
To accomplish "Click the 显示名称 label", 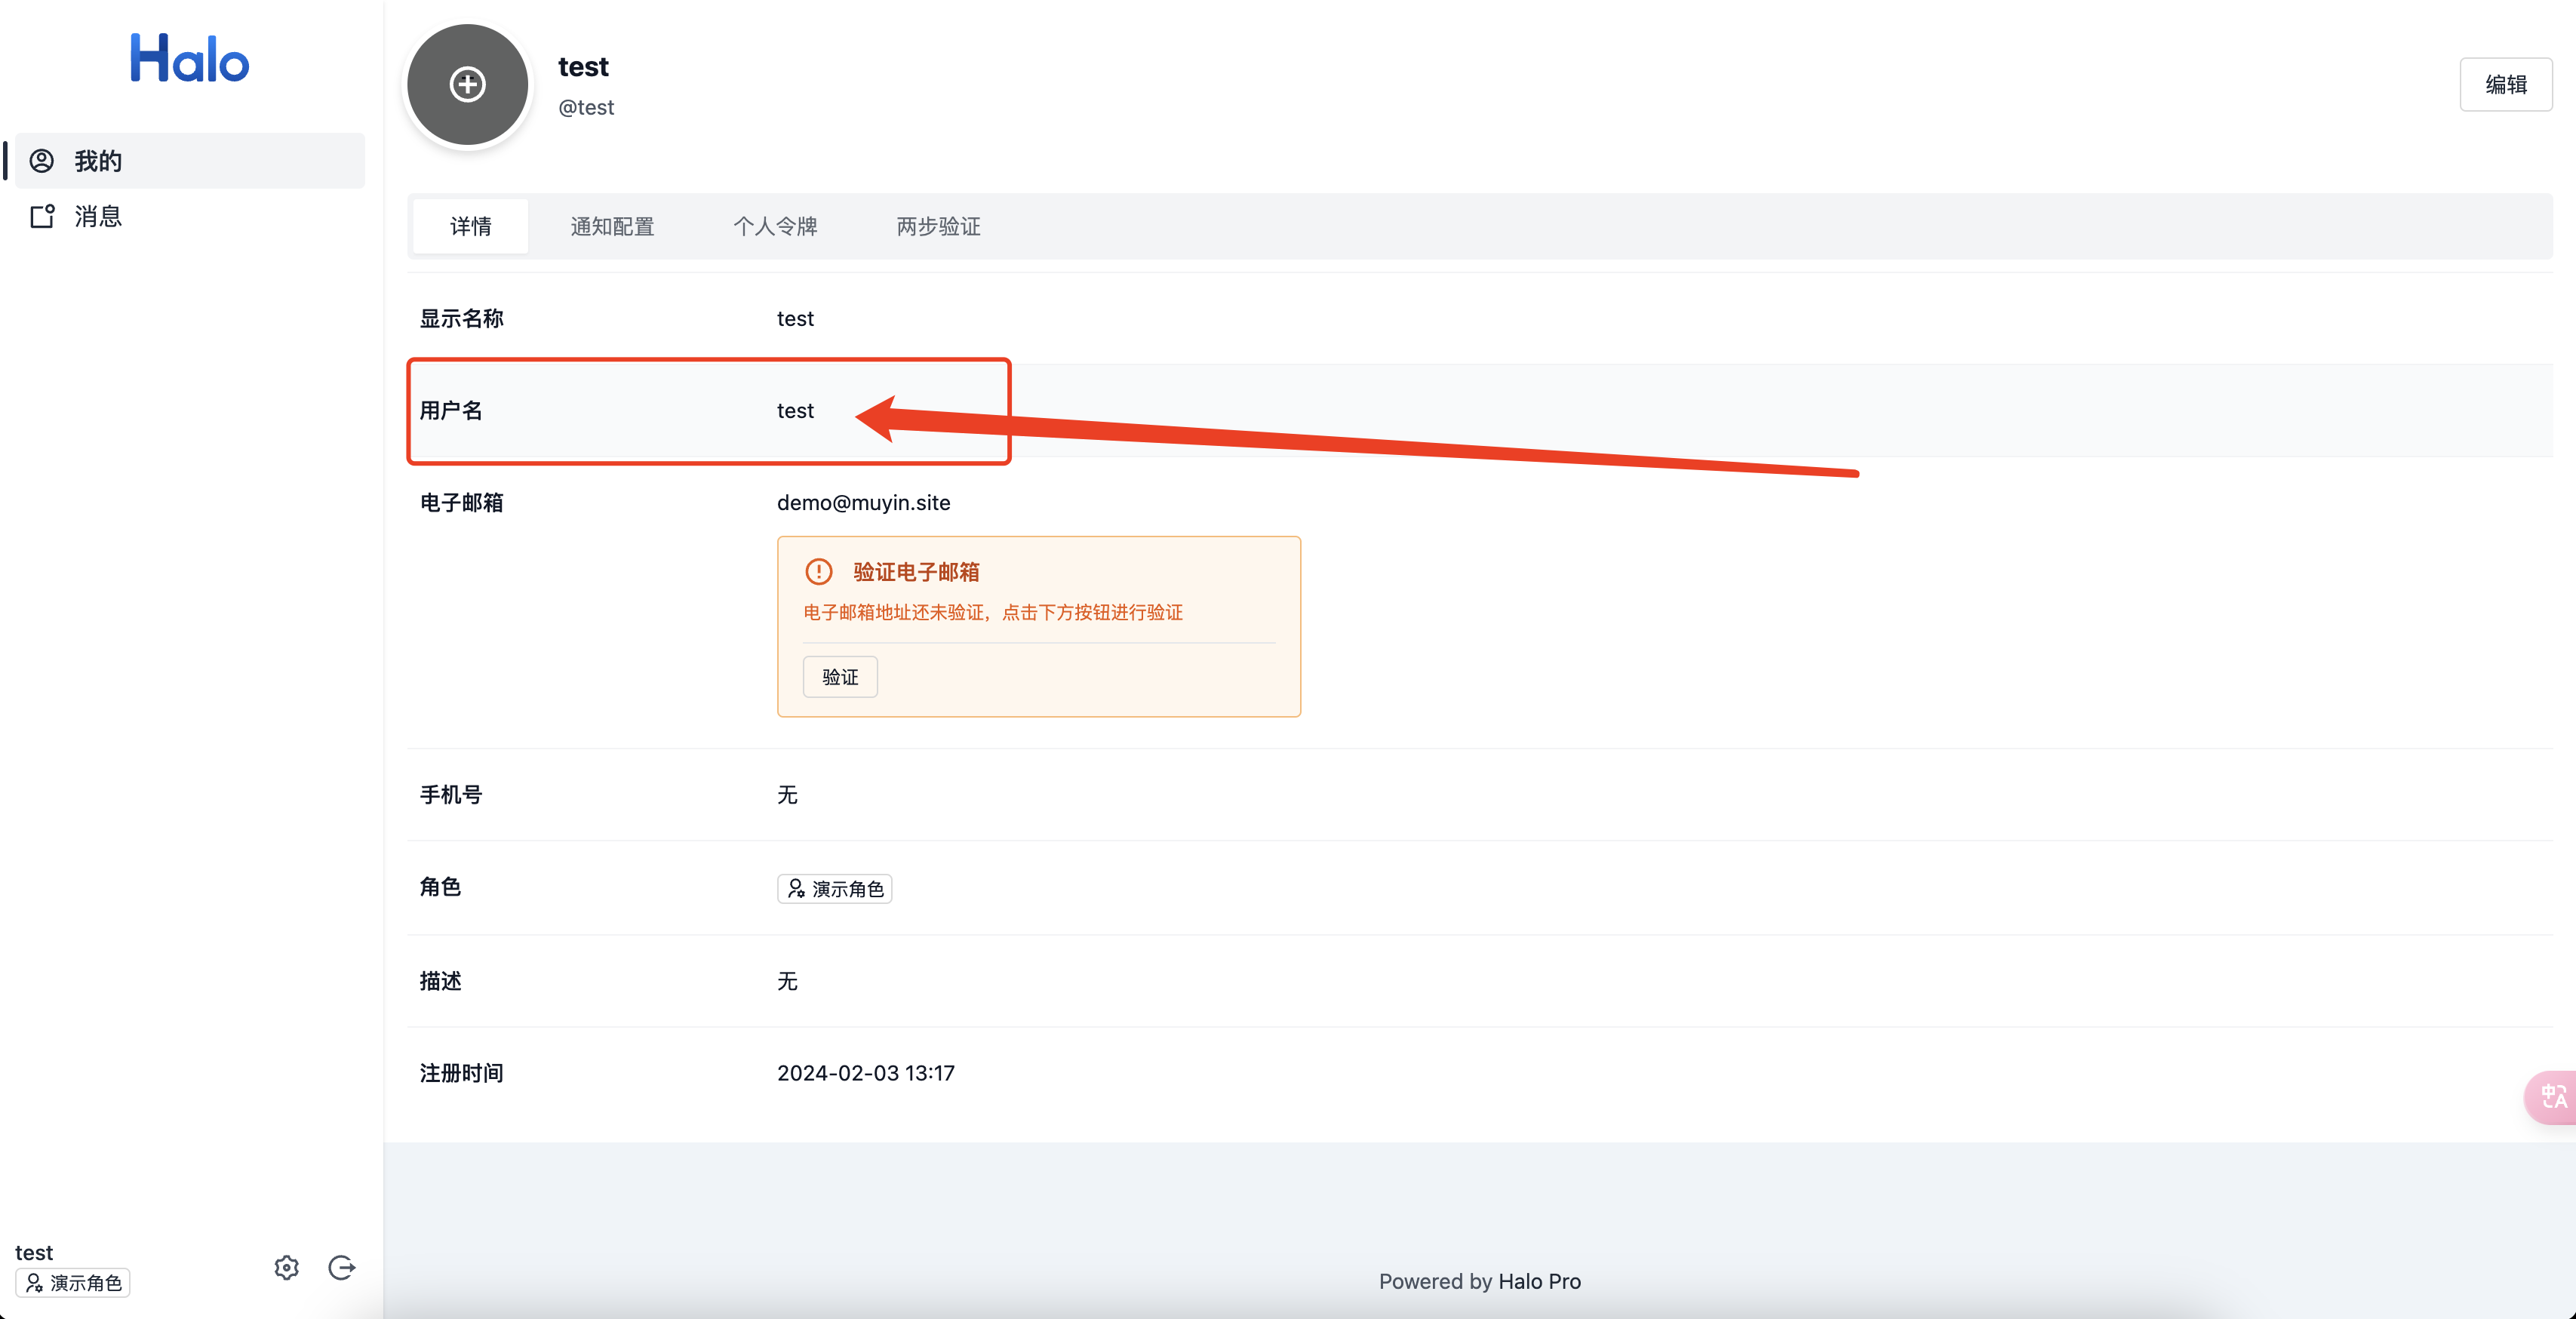I will [461, 319].
